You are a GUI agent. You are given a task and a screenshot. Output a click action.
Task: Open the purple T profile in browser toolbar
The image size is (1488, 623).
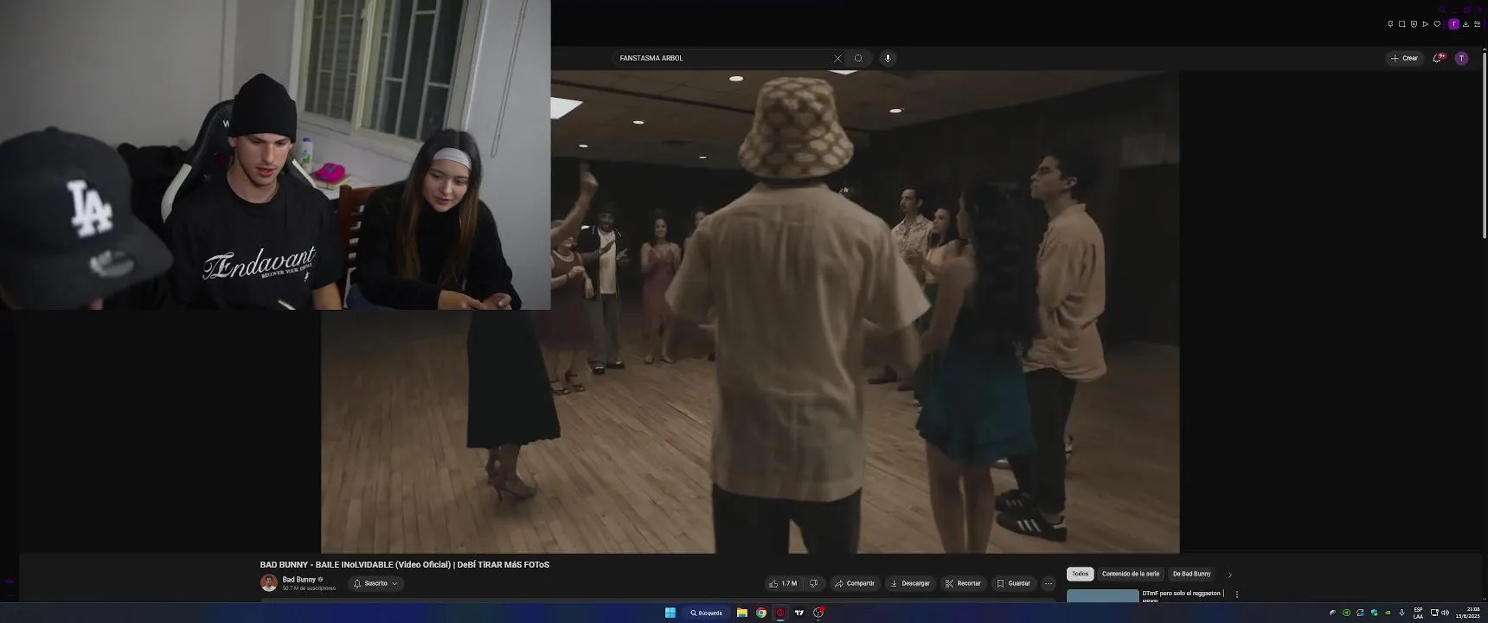[x=1453, y=24]
